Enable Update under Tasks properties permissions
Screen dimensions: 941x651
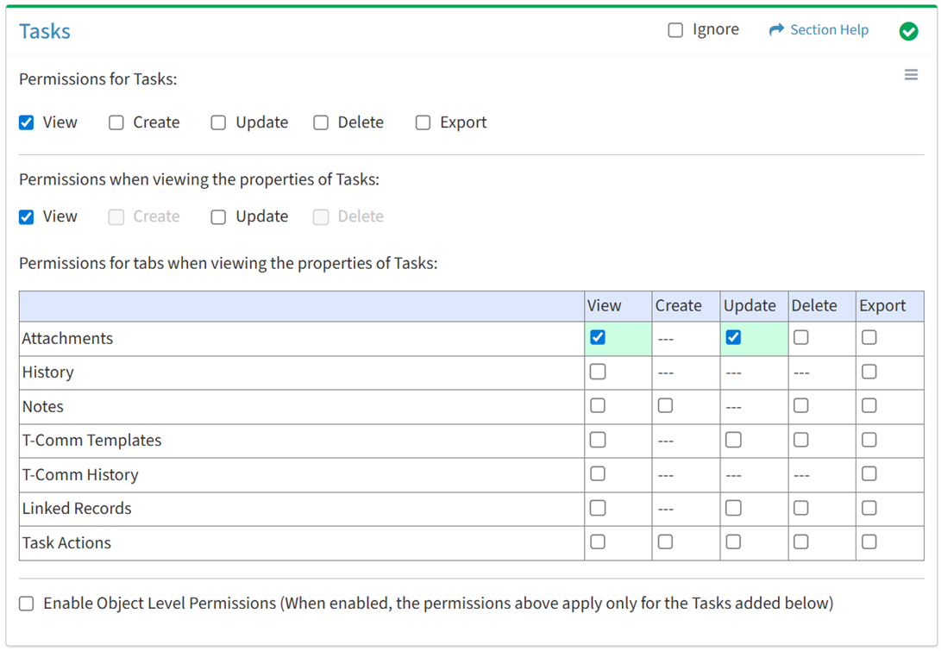coord(219,216)
